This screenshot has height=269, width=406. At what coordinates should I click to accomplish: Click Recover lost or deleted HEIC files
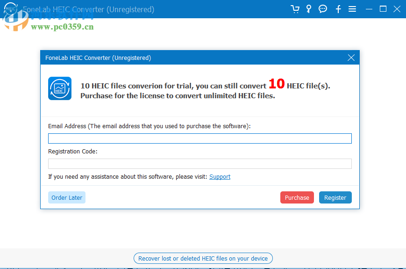coord(203,258)
